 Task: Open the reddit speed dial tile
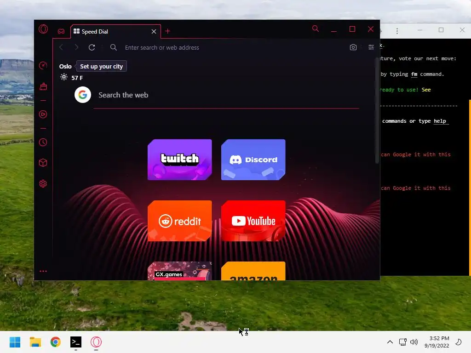180,221
